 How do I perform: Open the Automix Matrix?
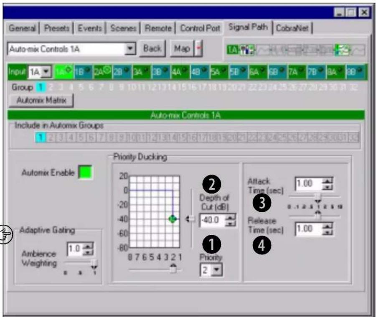[41, 100]
